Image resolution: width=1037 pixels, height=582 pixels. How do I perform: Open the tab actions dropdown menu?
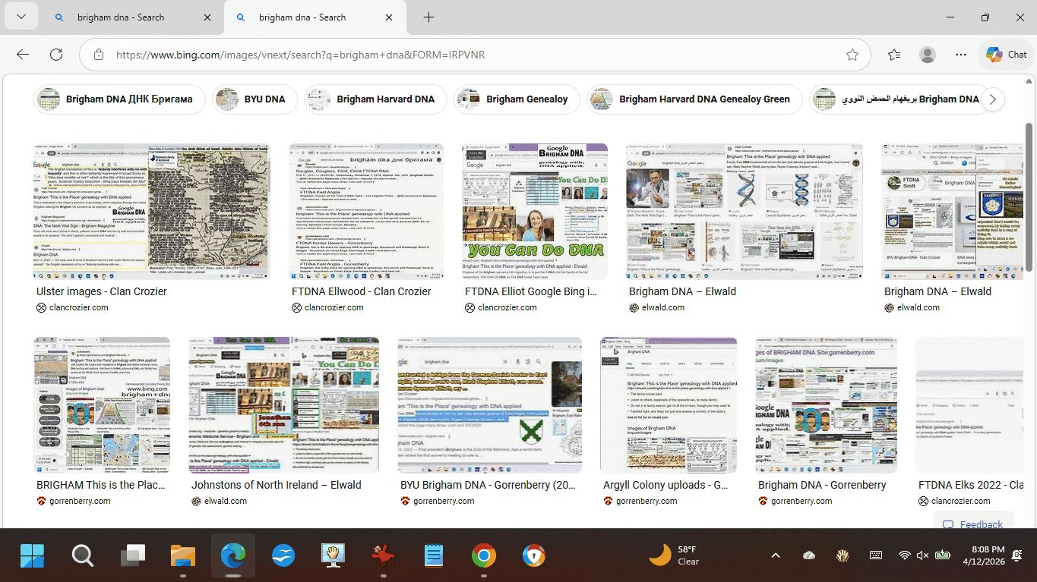click(x=21, y=17)
